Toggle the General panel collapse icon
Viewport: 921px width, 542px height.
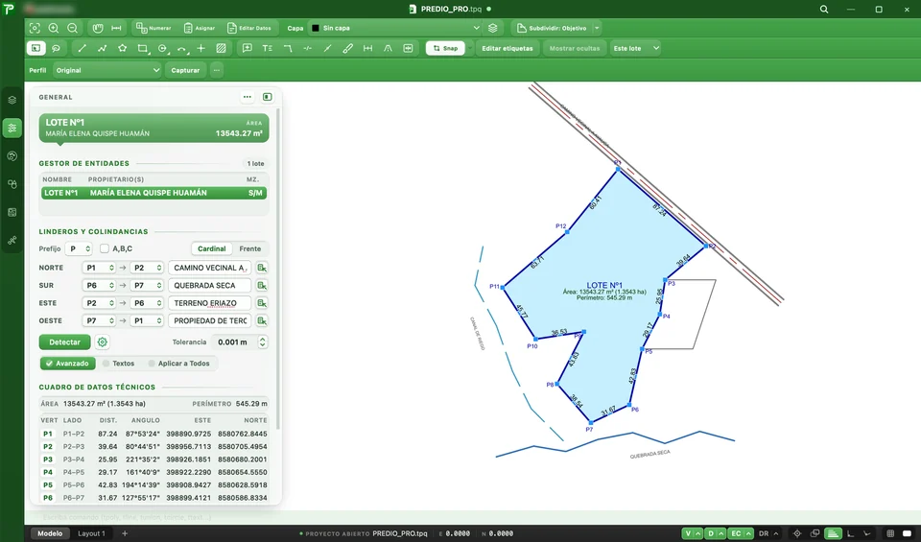point(268,97)
